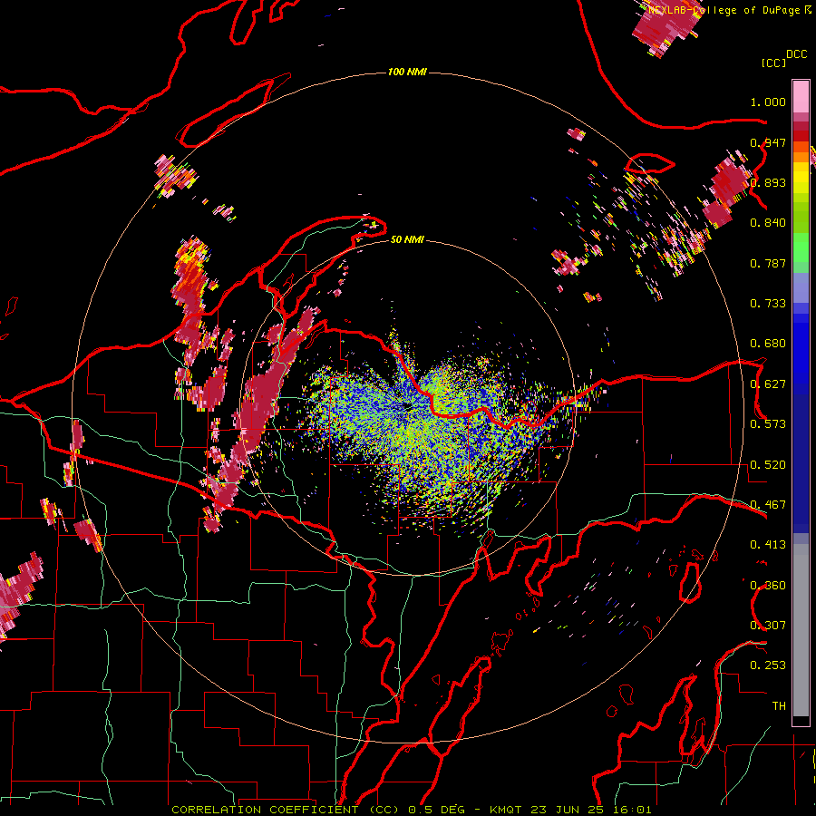
Task: Click the 0.520 legend value
Action: [768, 465]
